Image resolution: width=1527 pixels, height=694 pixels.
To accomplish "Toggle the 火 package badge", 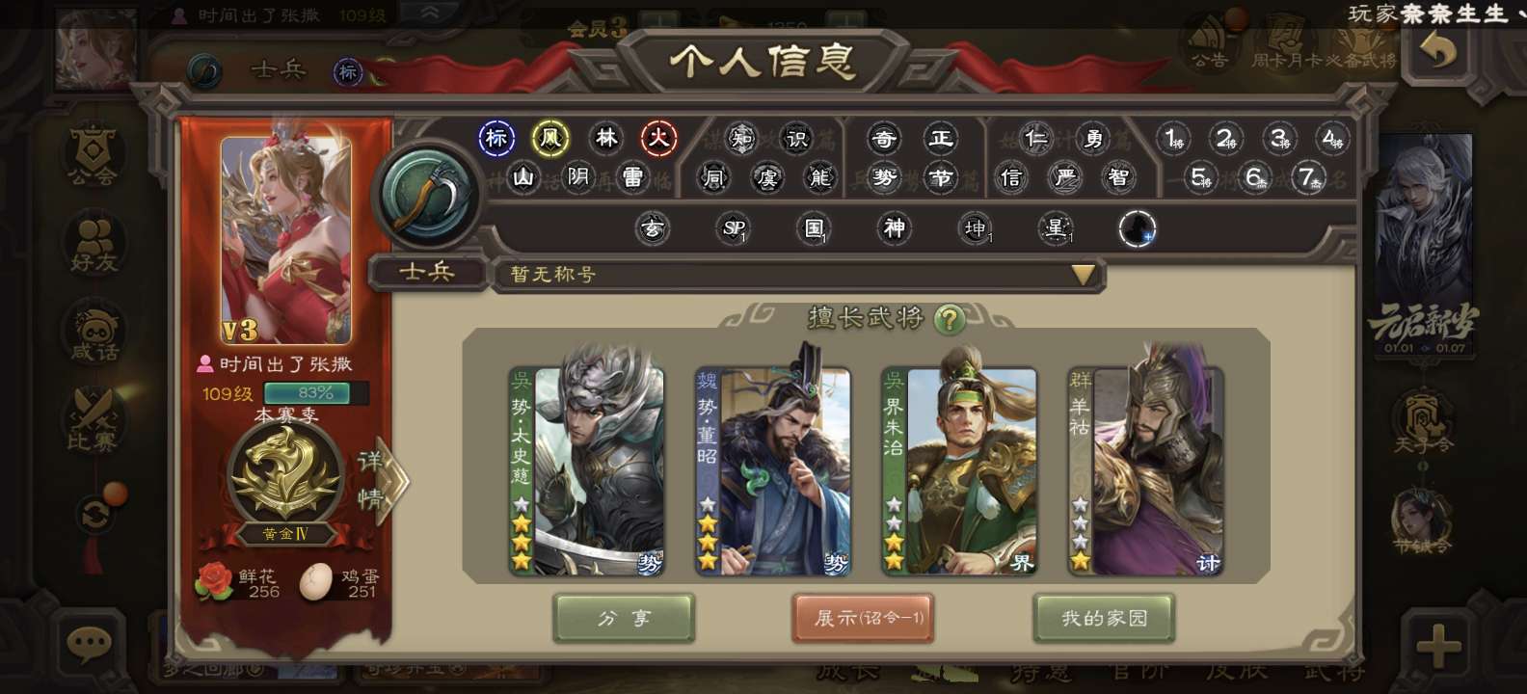I will 659,139.
